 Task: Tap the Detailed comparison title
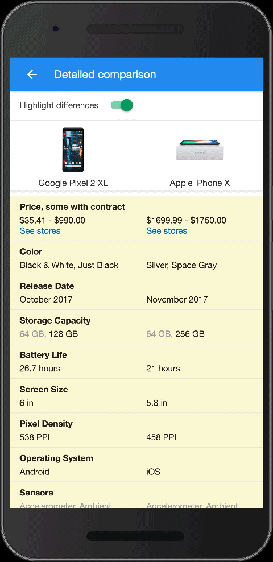click(x=105, y=75)
